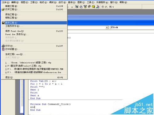Choose 生成工程1.exe menu entry
This screenshot has height=115, width=154.
34,54
